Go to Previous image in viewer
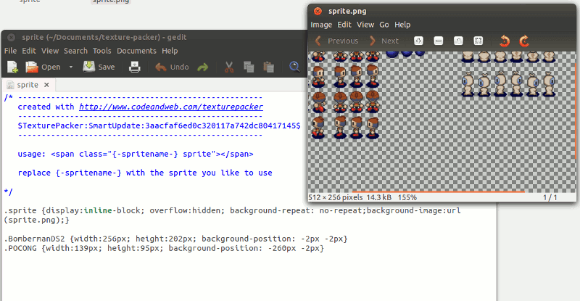580x301 pixels. click(336, 41)
